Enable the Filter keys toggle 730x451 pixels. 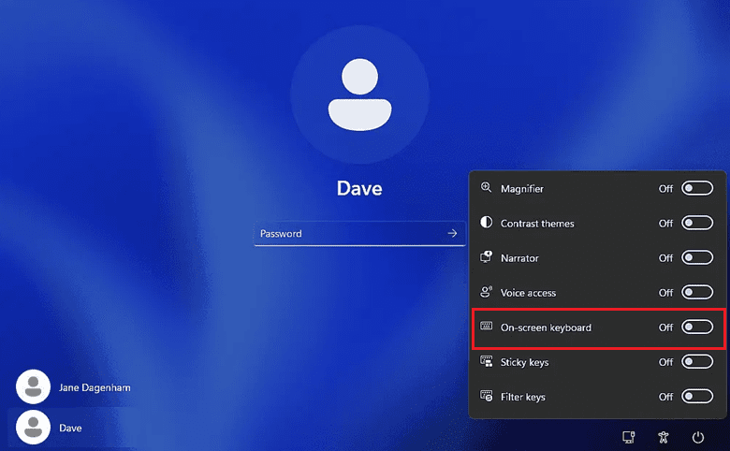[697, 397]
